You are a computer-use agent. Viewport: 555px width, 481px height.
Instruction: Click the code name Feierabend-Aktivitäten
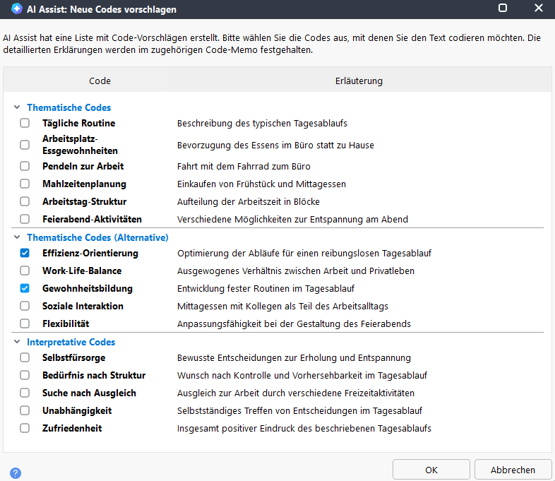[92, 220]
